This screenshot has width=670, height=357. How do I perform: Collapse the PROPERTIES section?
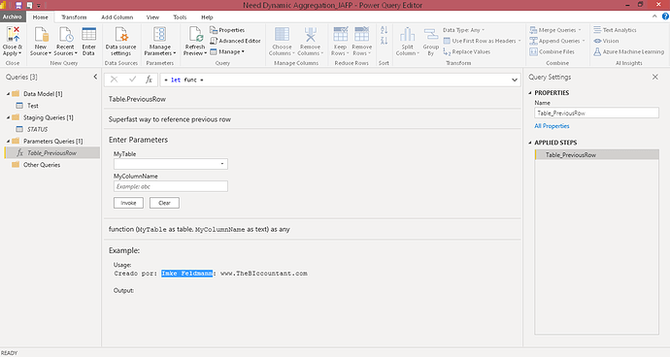pyautogui.click(x=530, y=93)
